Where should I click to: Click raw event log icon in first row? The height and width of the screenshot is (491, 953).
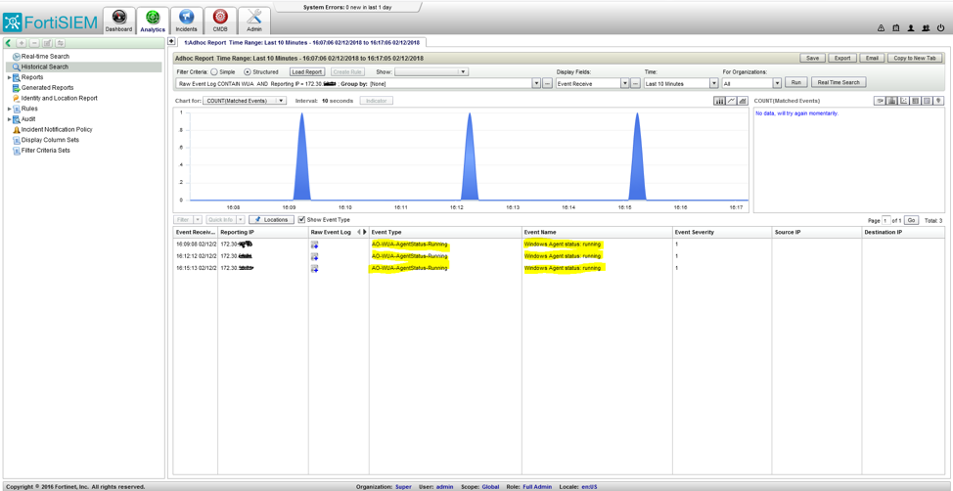314,245
